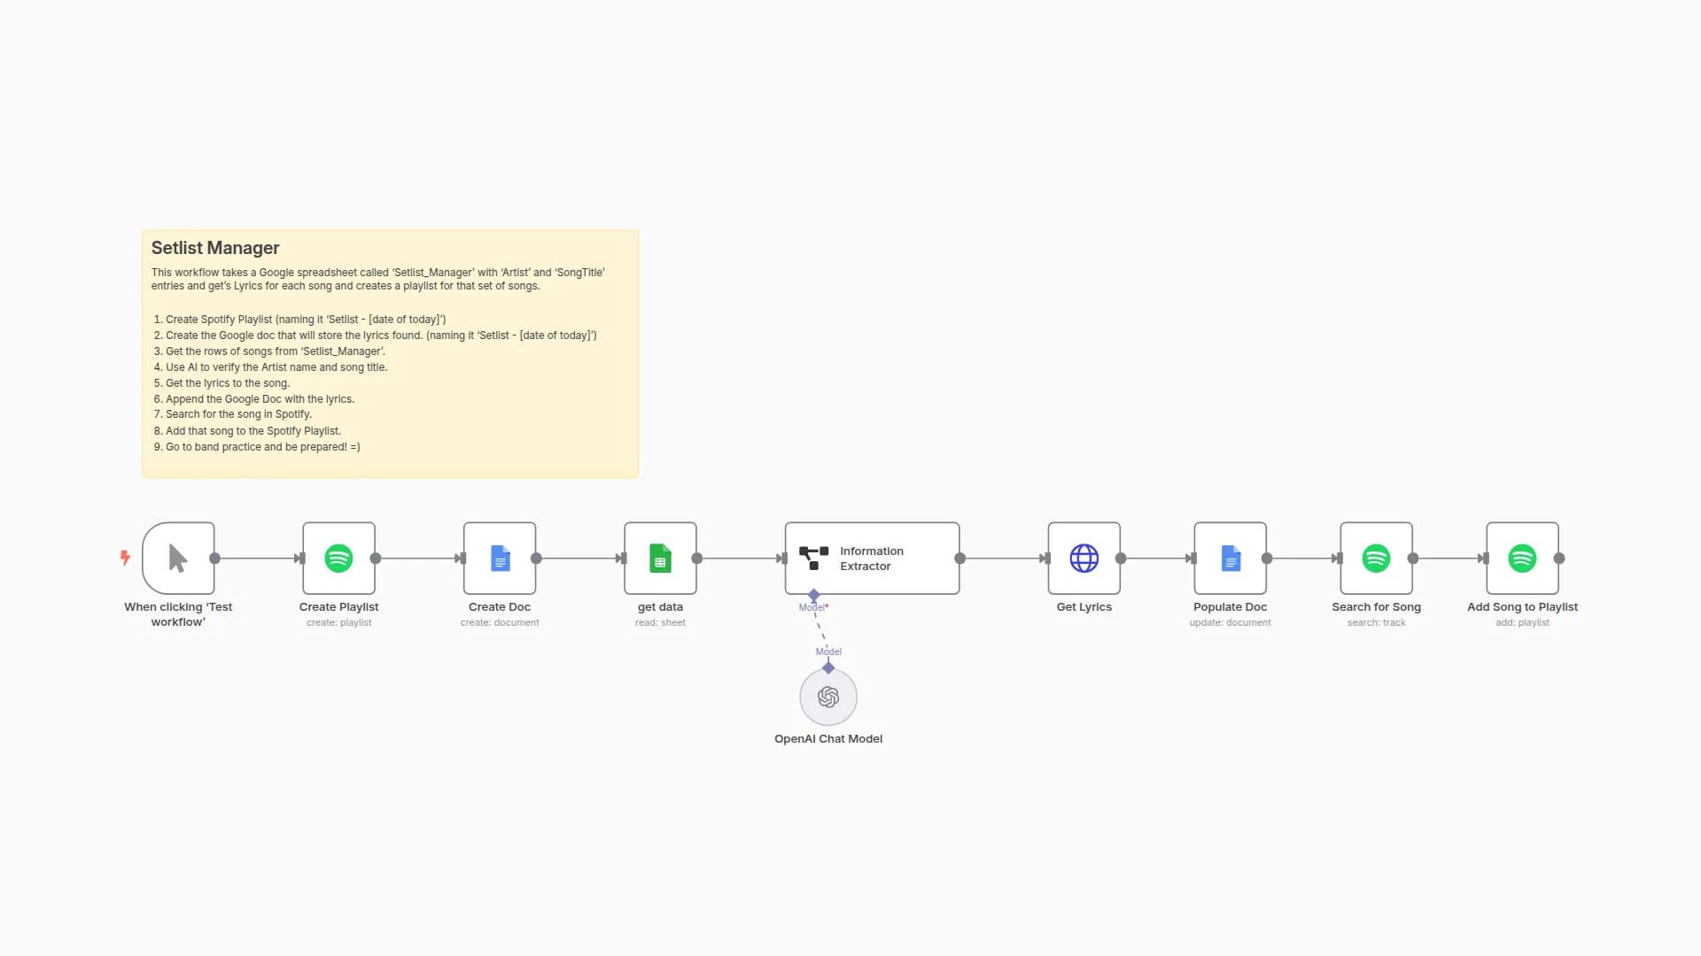Click 'Create the Google doc' step two text
Image resolution: width=1701 pixels, height=956 pixels.
pos(381,335)
